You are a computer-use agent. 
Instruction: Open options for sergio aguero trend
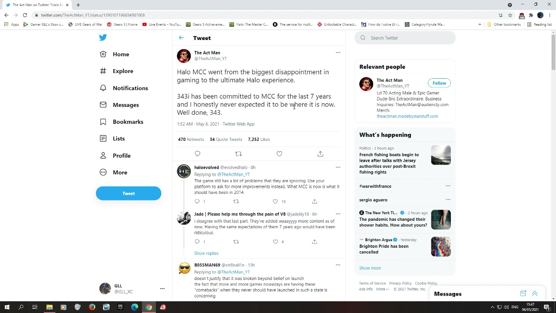point(448,200)
